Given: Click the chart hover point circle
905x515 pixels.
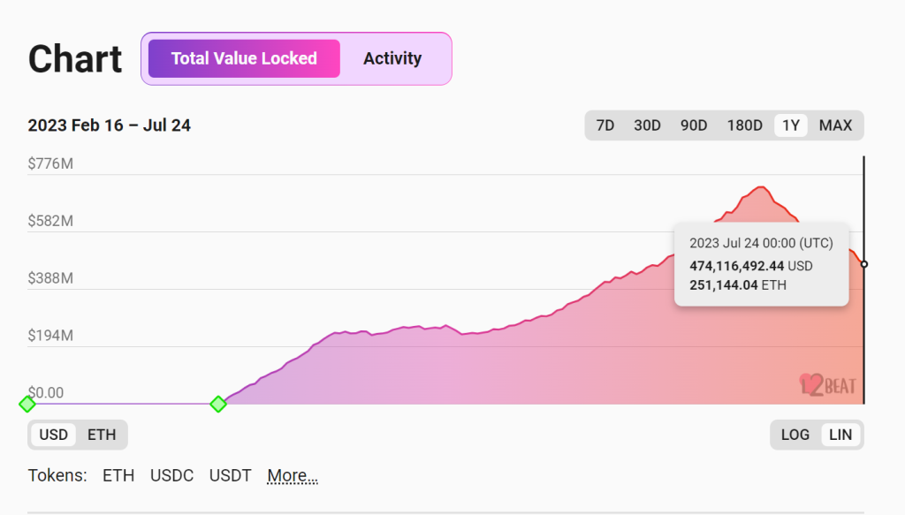Looking at the screenshot, I should (863, 264).
